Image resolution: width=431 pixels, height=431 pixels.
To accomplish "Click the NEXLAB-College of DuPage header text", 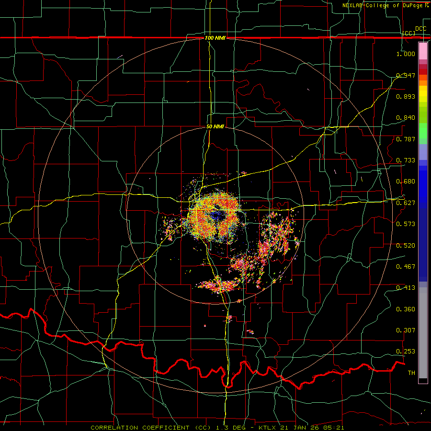I will pos(386,5).
